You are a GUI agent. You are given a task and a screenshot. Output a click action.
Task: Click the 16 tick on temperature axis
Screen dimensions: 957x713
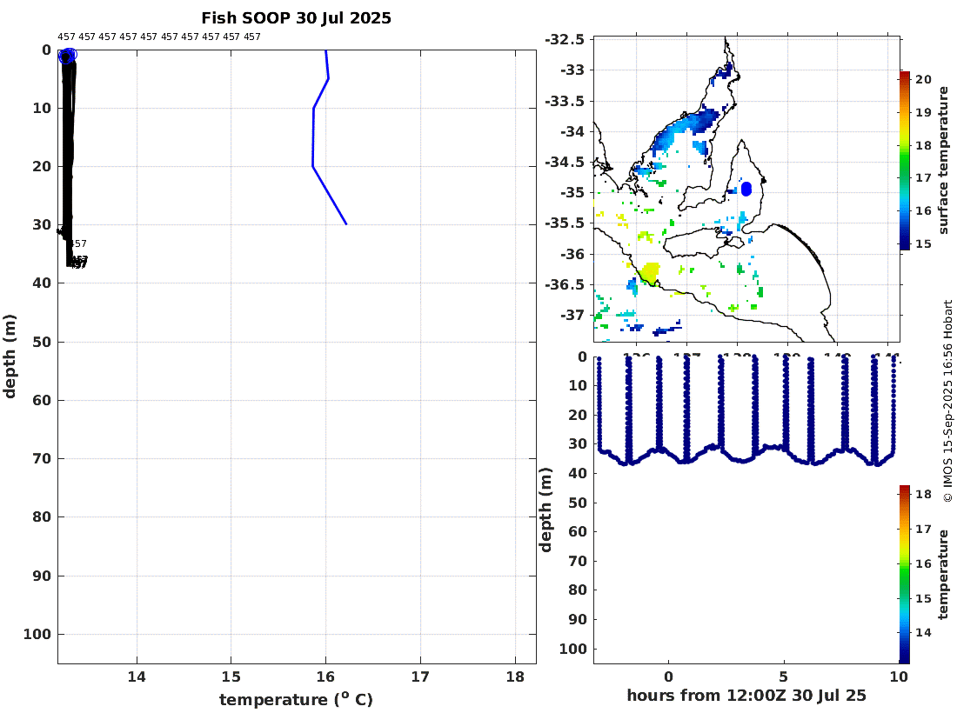point(326,676)
